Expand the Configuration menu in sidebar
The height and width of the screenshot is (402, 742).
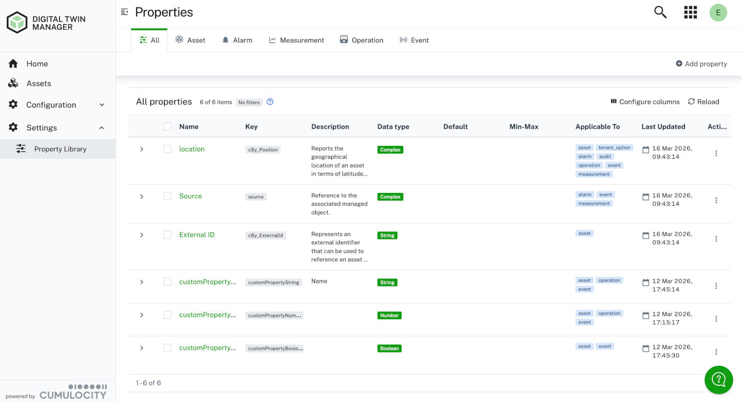pyautogui.click(x=57, y=105)
